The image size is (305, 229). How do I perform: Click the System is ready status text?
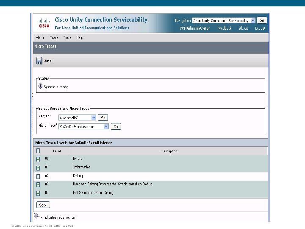point(56,87)
